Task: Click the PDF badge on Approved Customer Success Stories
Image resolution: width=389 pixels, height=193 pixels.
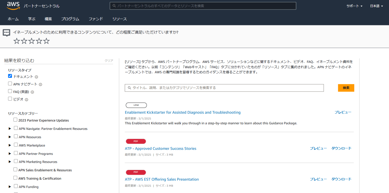Action: pyautogui.click(x=136, y=141)
